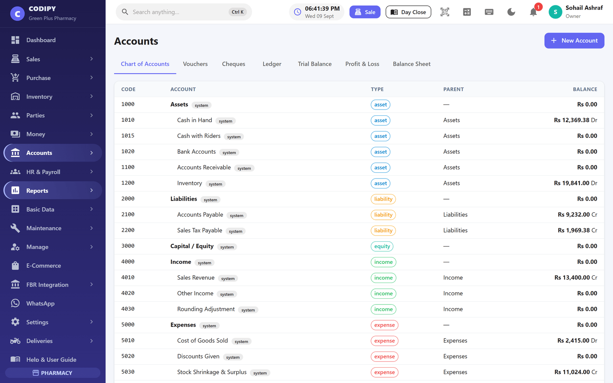613x383 pixels.
Task: Click the Manage user-gear icon
Action: click(15, 247)
